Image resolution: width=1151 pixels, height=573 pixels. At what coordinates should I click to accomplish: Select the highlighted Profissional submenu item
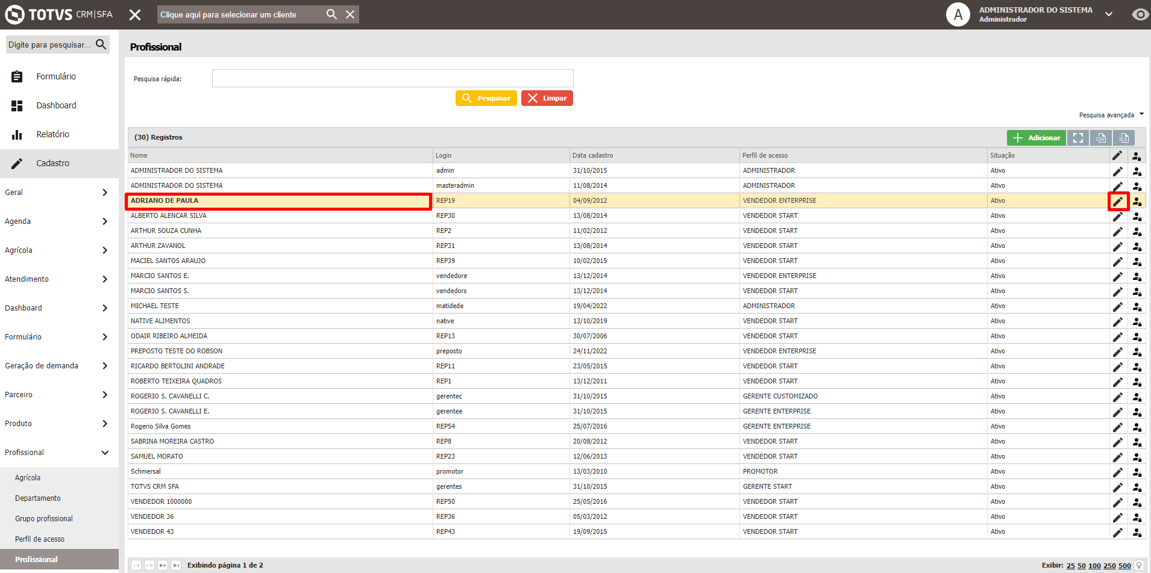coord(59,559)
